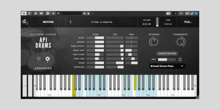Adjust the TOM LOW LPF slider
220x110 pixels.
pyautogui.click(x=115, y=59)
